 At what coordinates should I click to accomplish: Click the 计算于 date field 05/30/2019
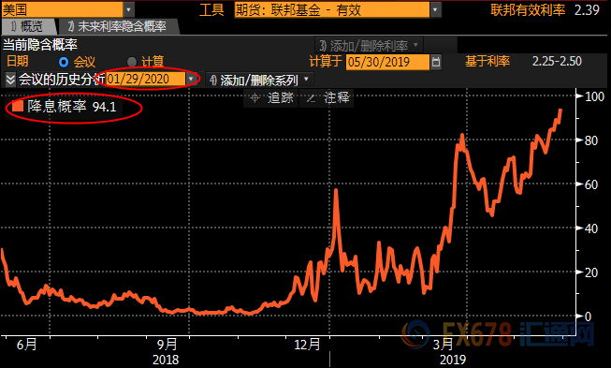[x=387, y=62]
